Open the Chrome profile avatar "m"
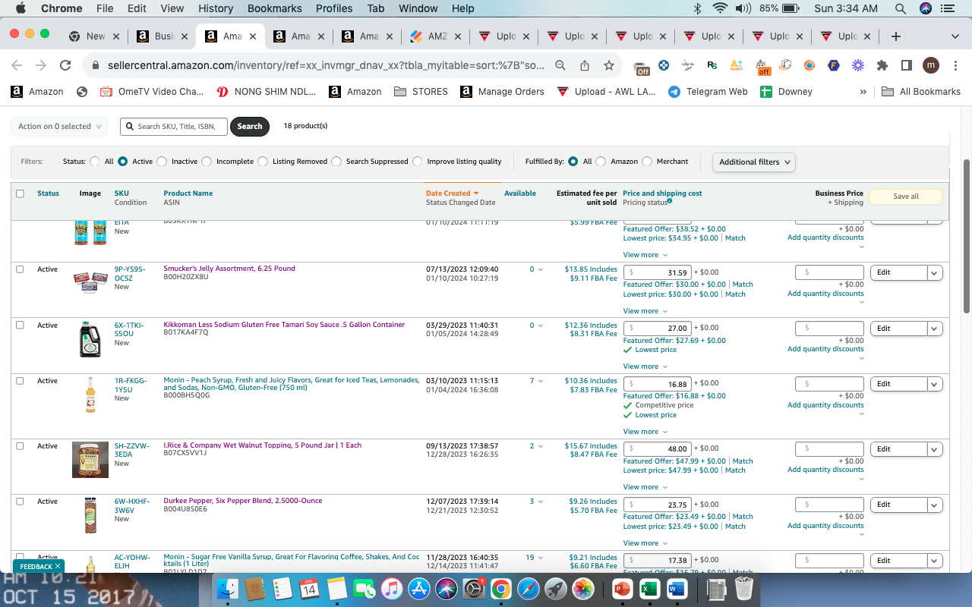972x607 pixels. 931,65
